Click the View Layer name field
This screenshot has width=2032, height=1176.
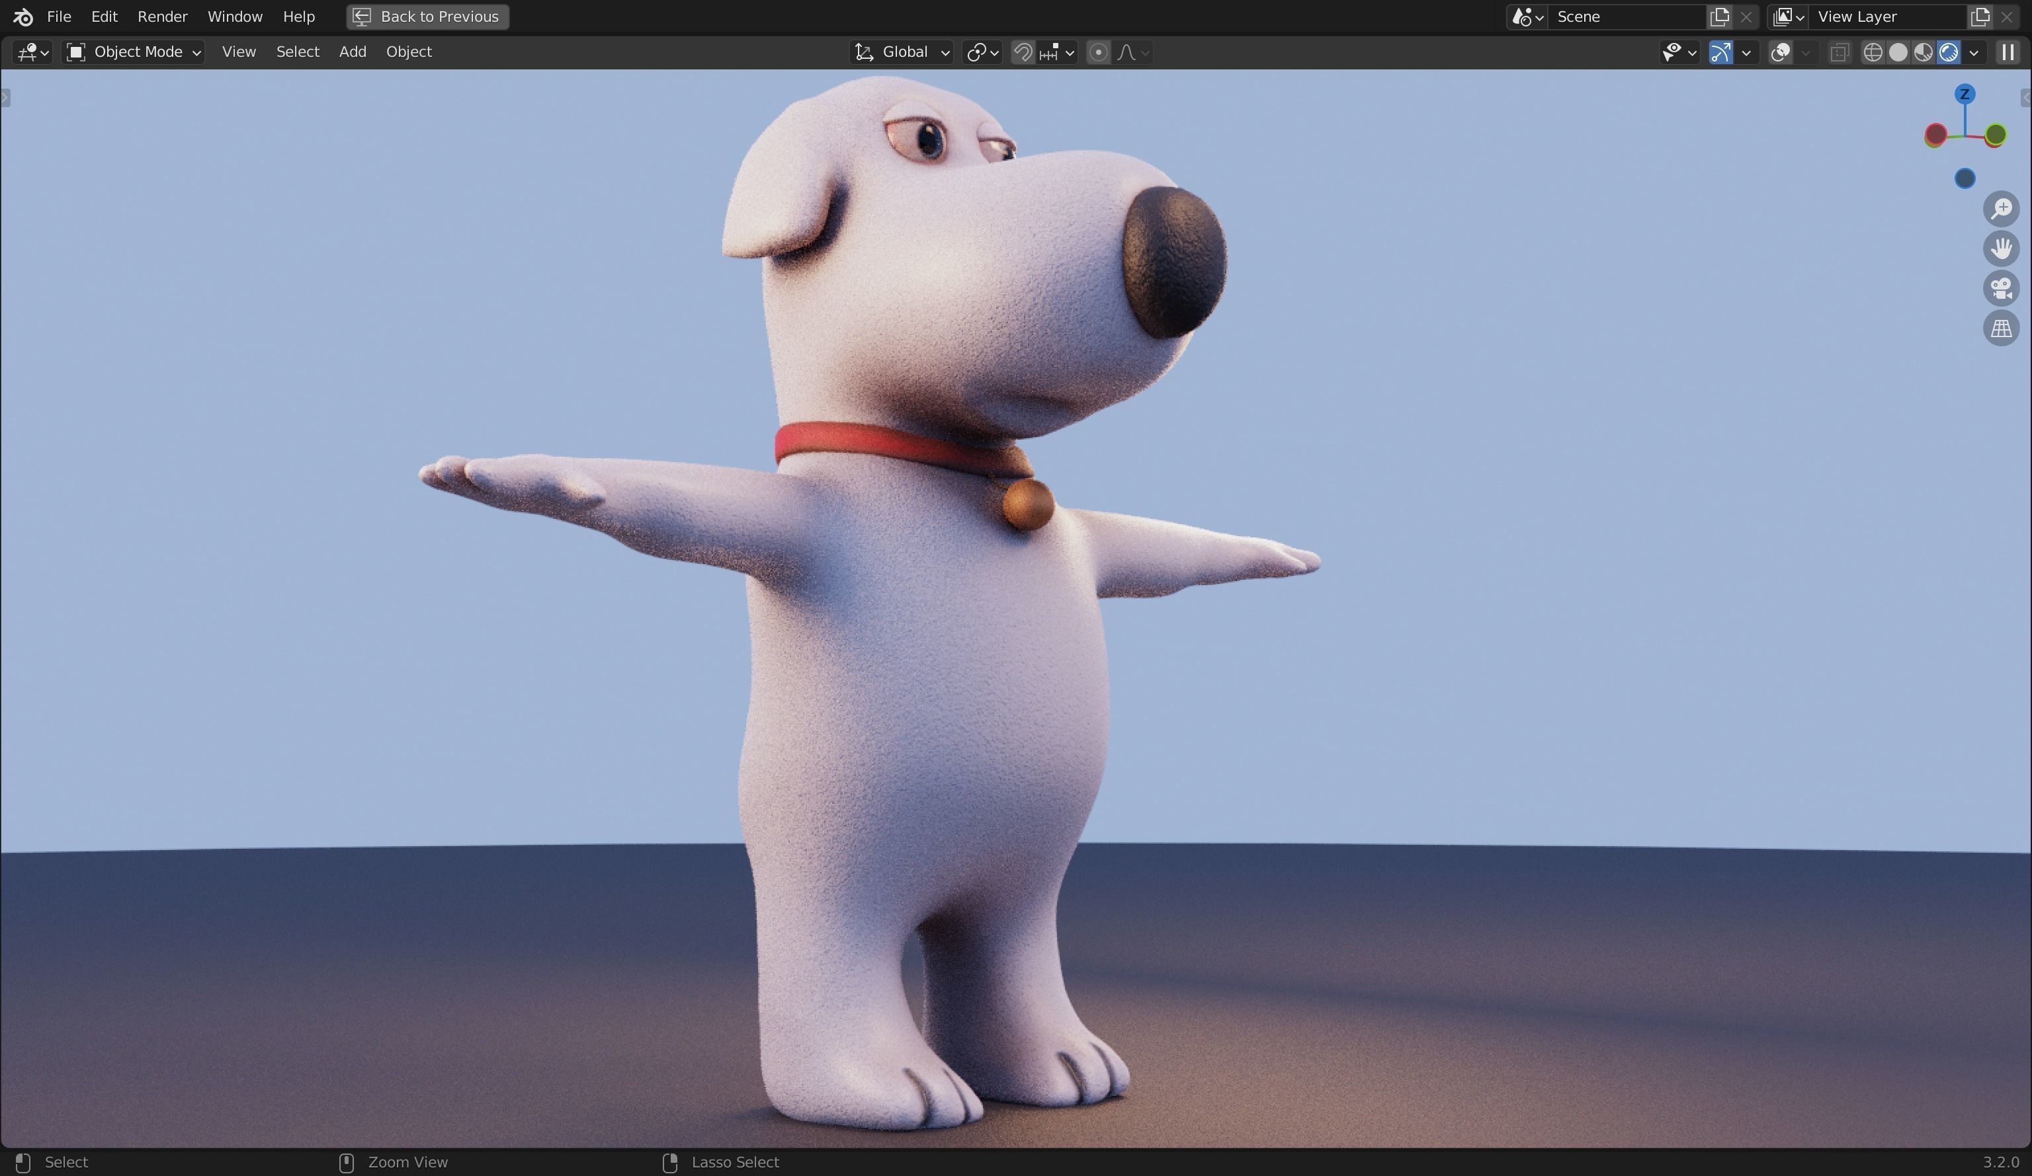coord(1887,17)
